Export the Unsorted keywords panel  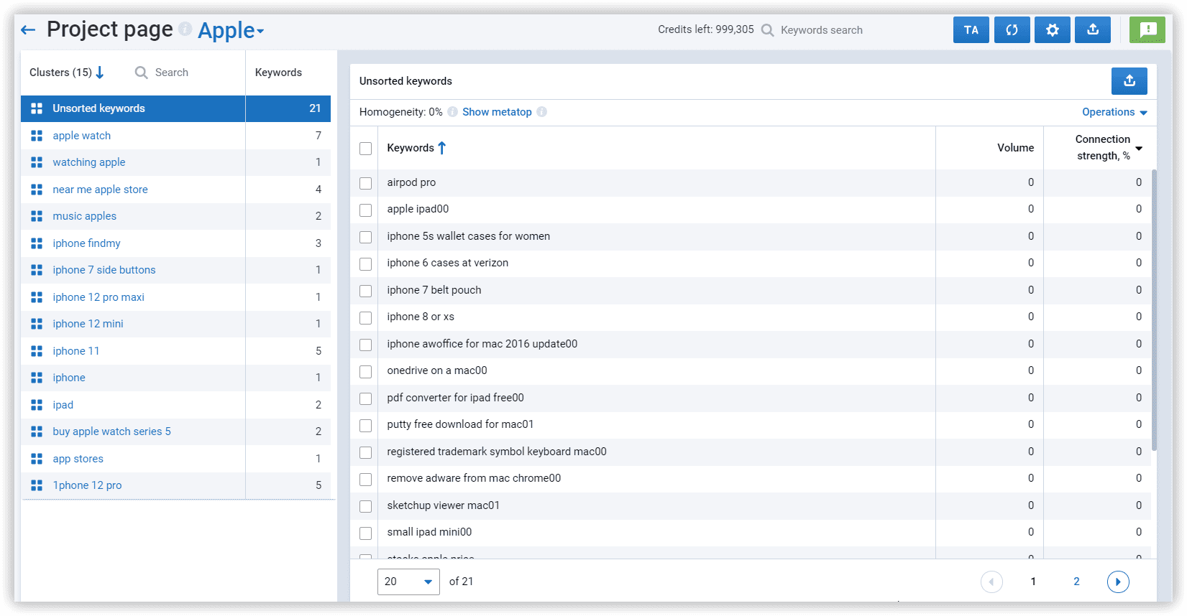(x=1129, y=81)
